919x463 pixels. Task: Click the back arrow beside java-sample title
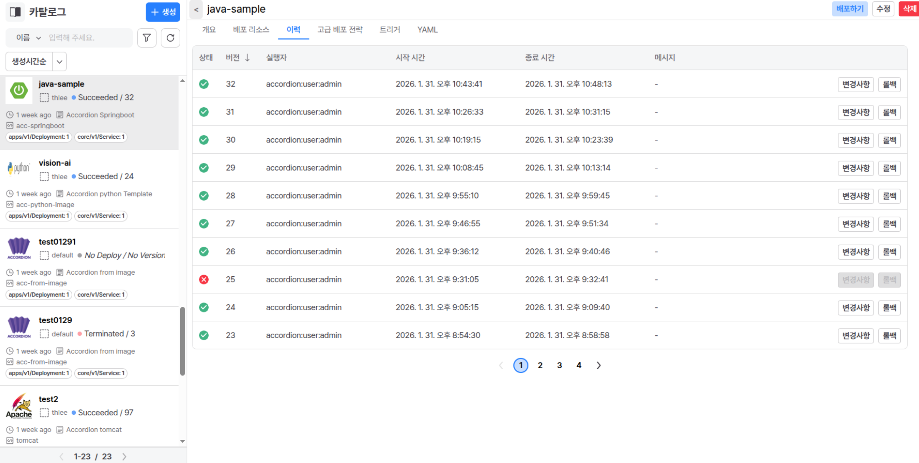click(196, 9)
